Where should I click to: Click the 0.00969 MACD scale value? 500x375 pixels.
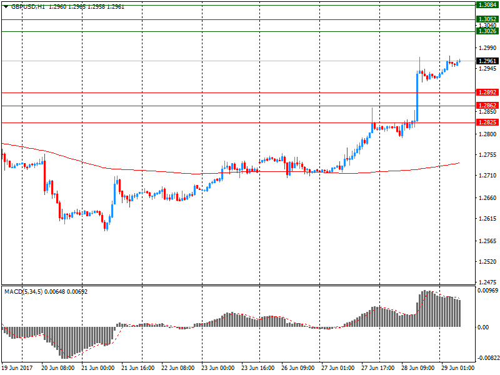[487, 290]
